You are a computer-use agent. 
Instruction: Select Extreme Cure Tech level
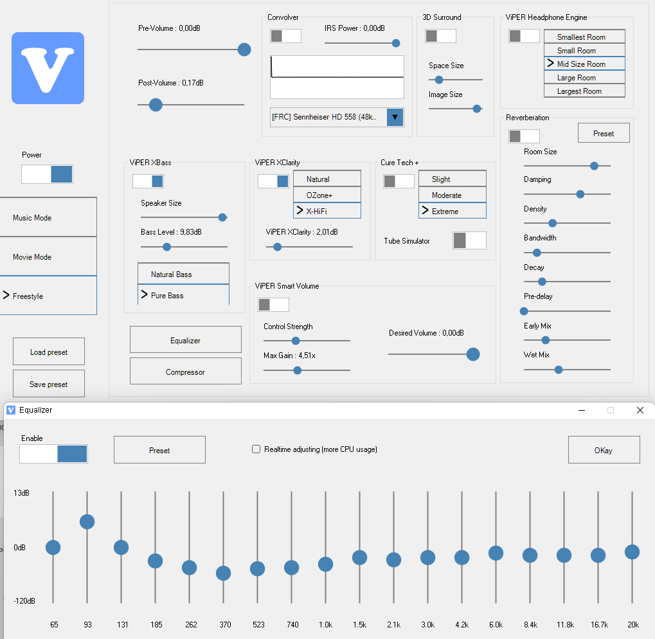point(453,211)
